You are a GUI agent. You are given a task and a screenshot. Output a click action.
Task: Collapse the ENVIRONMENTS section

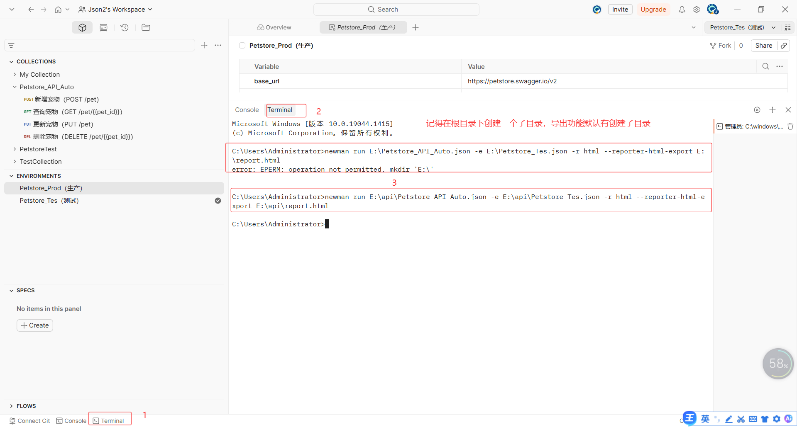11,176
